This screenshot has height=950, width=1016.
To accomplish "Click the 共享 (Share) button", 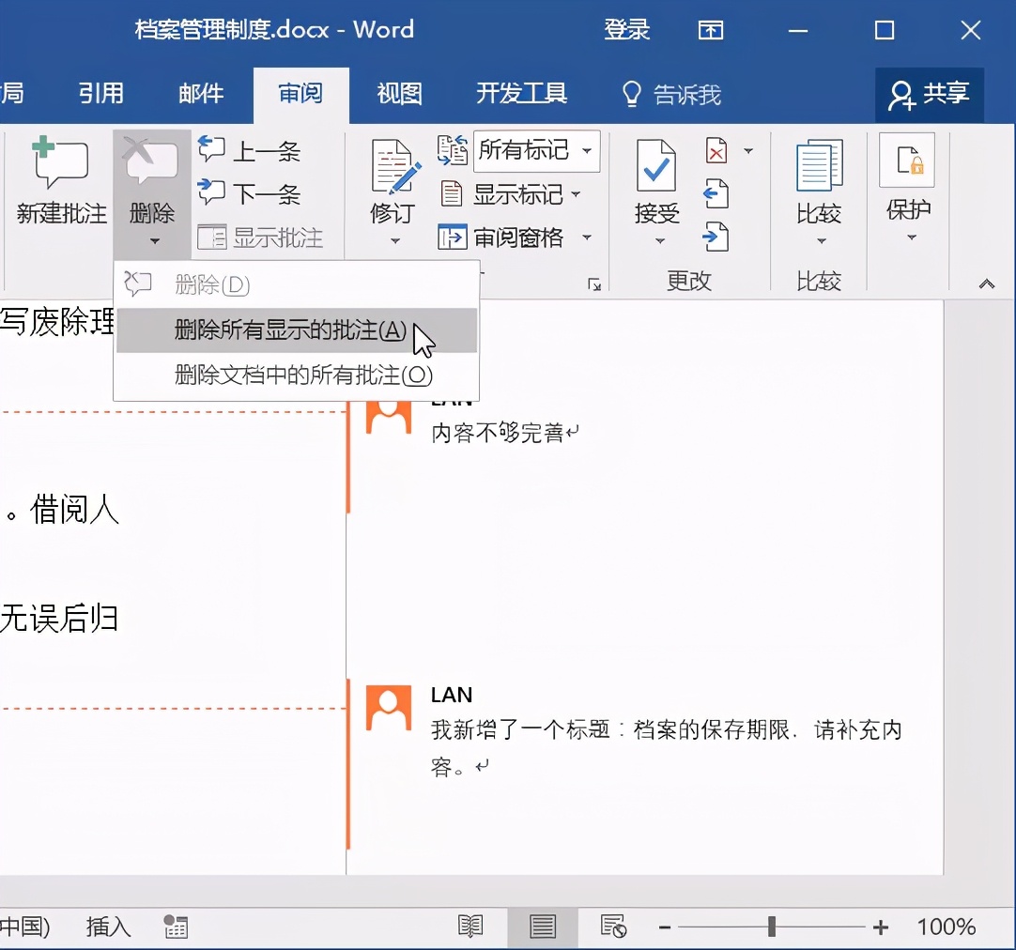I will tap(930, 93).
